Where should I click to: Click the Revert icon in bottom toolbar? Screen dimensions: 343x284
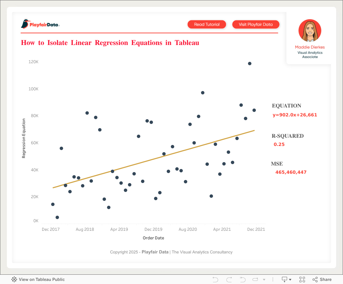click(x=243, y=280)
